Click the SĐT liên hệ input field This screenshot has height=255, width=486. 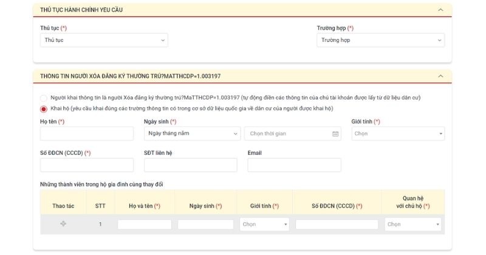point(191,165)
